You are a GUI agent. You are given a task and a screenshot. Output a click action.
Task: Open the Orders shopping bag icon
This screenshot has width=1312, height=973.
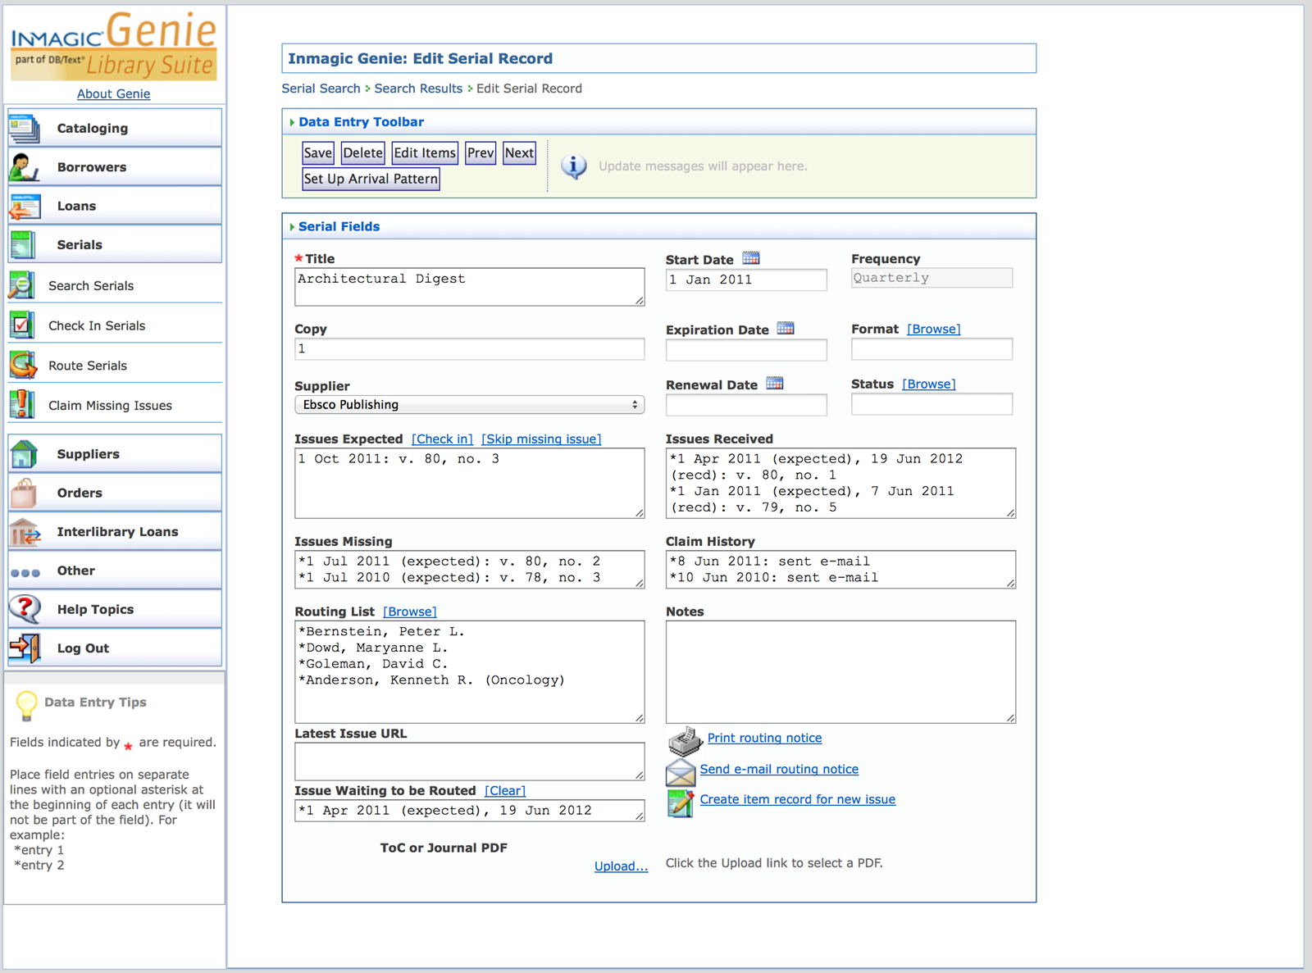pos(24,493)
